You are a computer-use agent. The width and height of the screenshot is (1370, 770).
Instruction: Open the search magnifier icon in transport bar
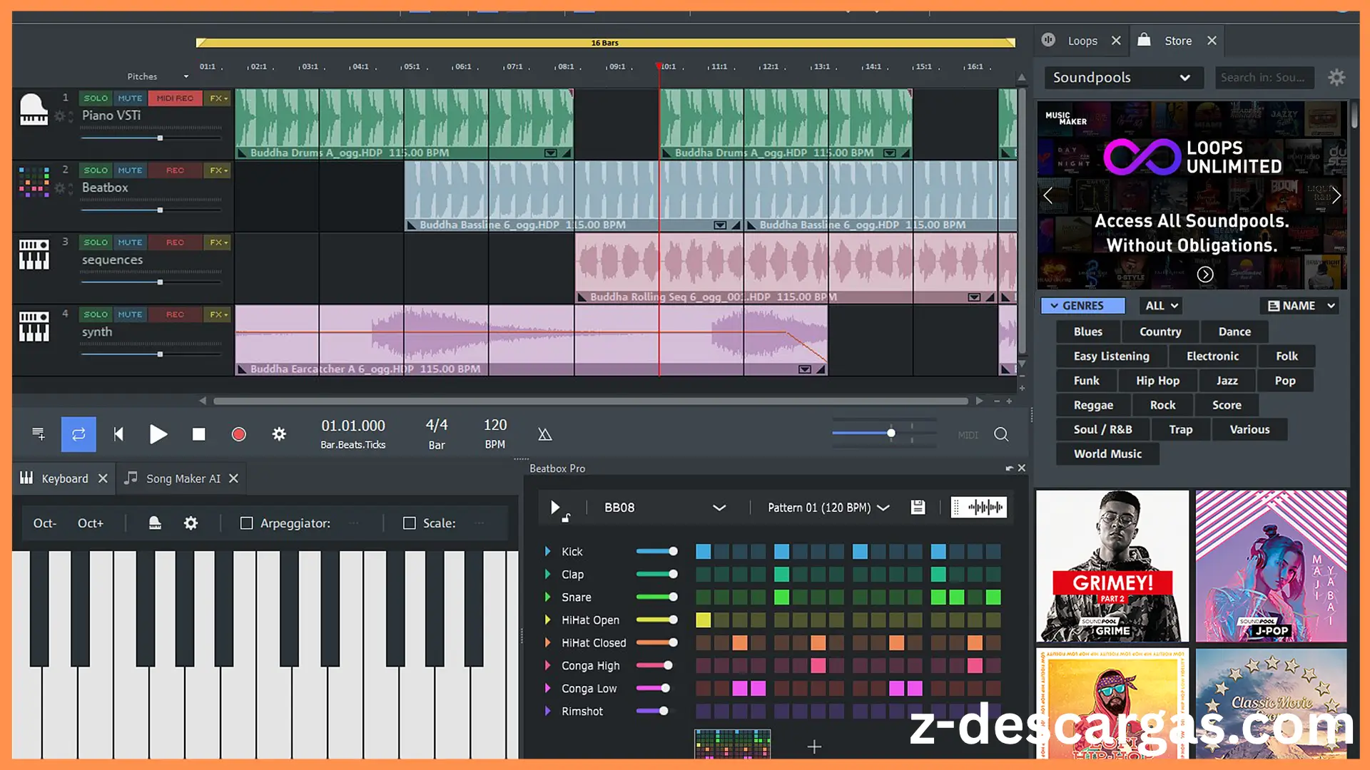coord(1001,434)
